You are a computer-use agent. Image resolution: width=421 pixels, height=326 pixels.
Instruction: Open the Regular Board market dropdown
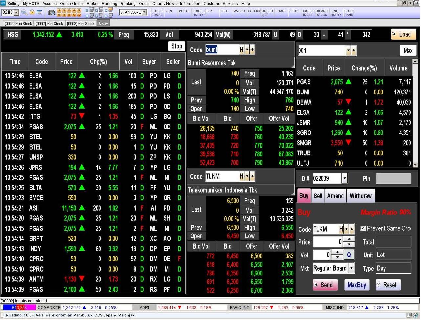point(351,268)
